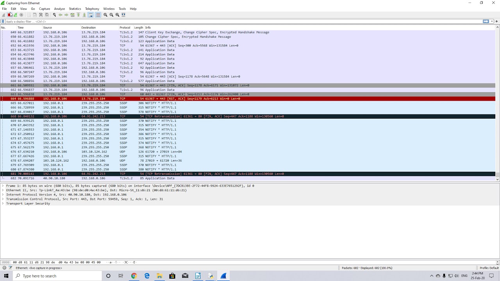Toggle auto-scroll during live capture
The image size is (500, 281).
point(91,15)
